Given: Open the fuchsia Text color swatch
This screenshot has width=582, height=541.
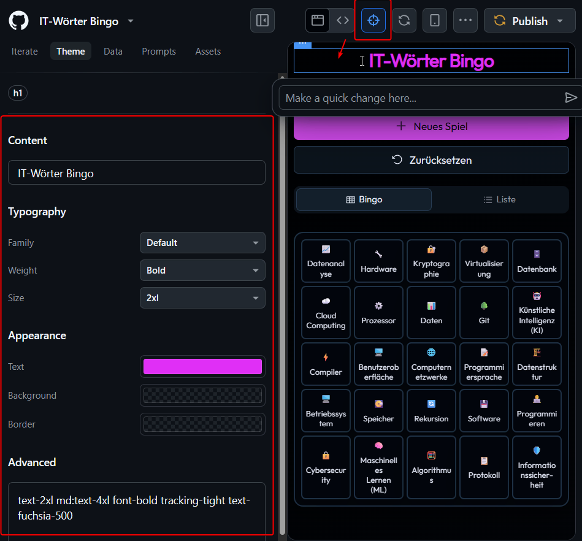Looking at the screenshot, I should coord(202,367).
